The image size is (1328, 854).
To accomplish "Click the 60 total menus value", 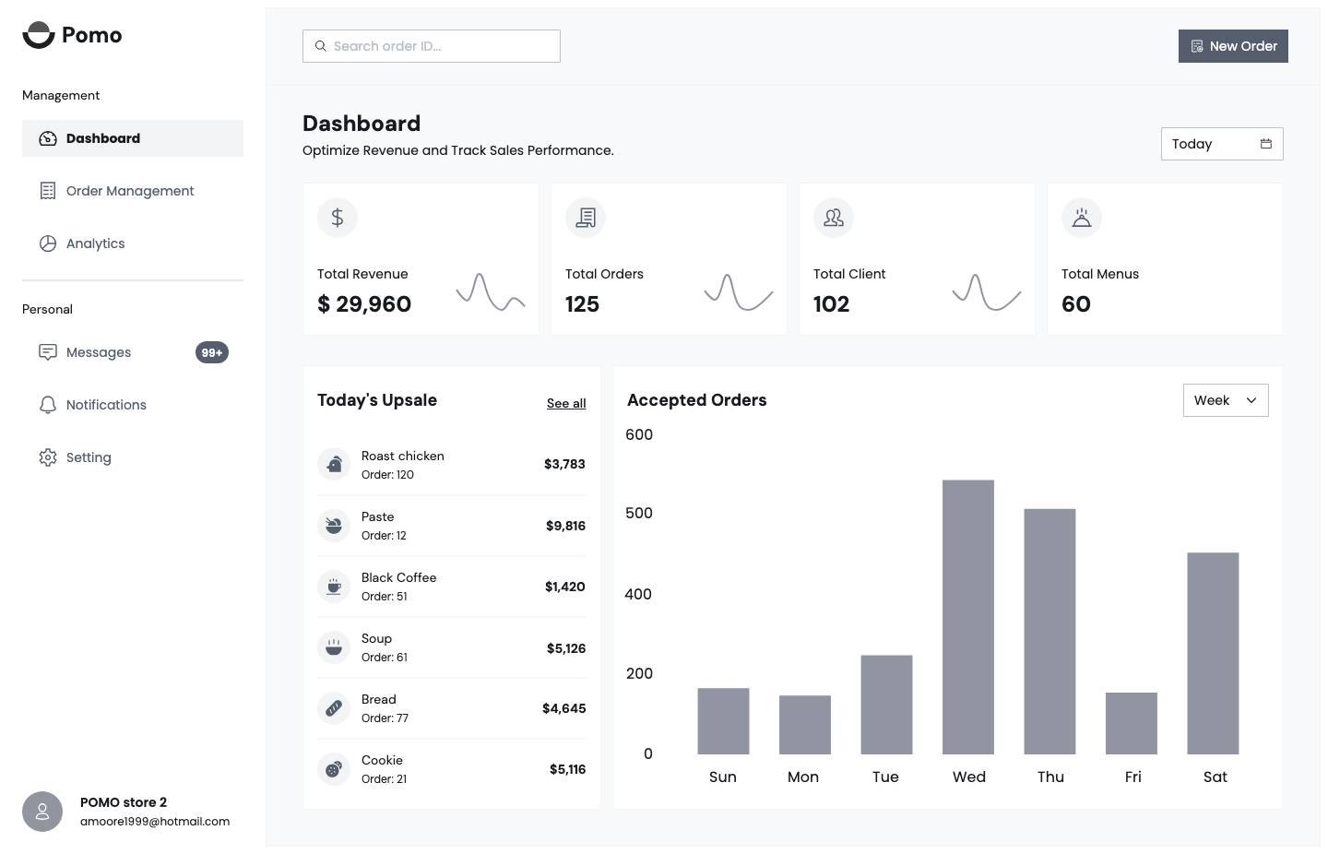I will tap(1076, 304).
